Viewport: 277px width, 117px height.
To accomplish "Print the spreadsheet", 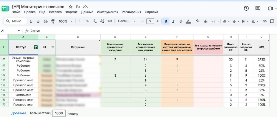I will tap(46, 22).
